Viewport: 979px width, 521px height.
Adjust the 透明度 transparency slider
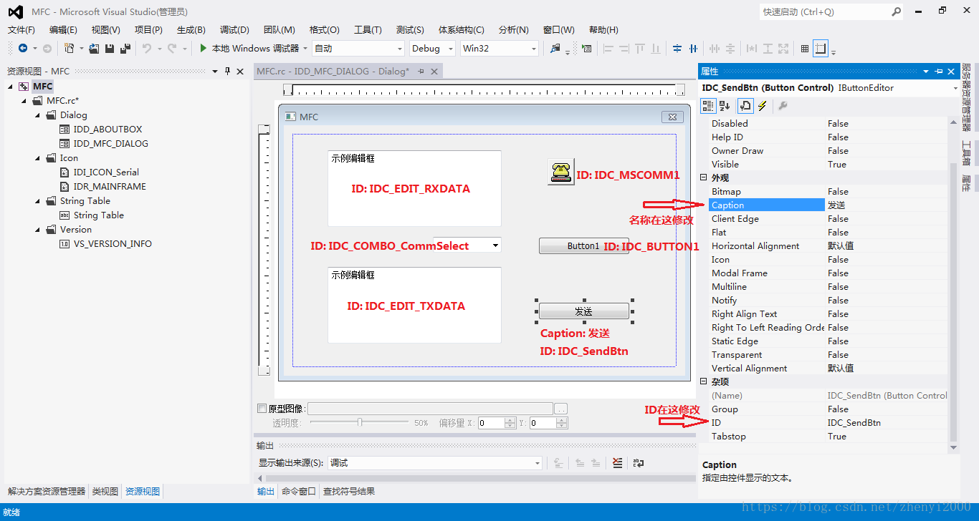pyautogui.click(x=360, y=422)
